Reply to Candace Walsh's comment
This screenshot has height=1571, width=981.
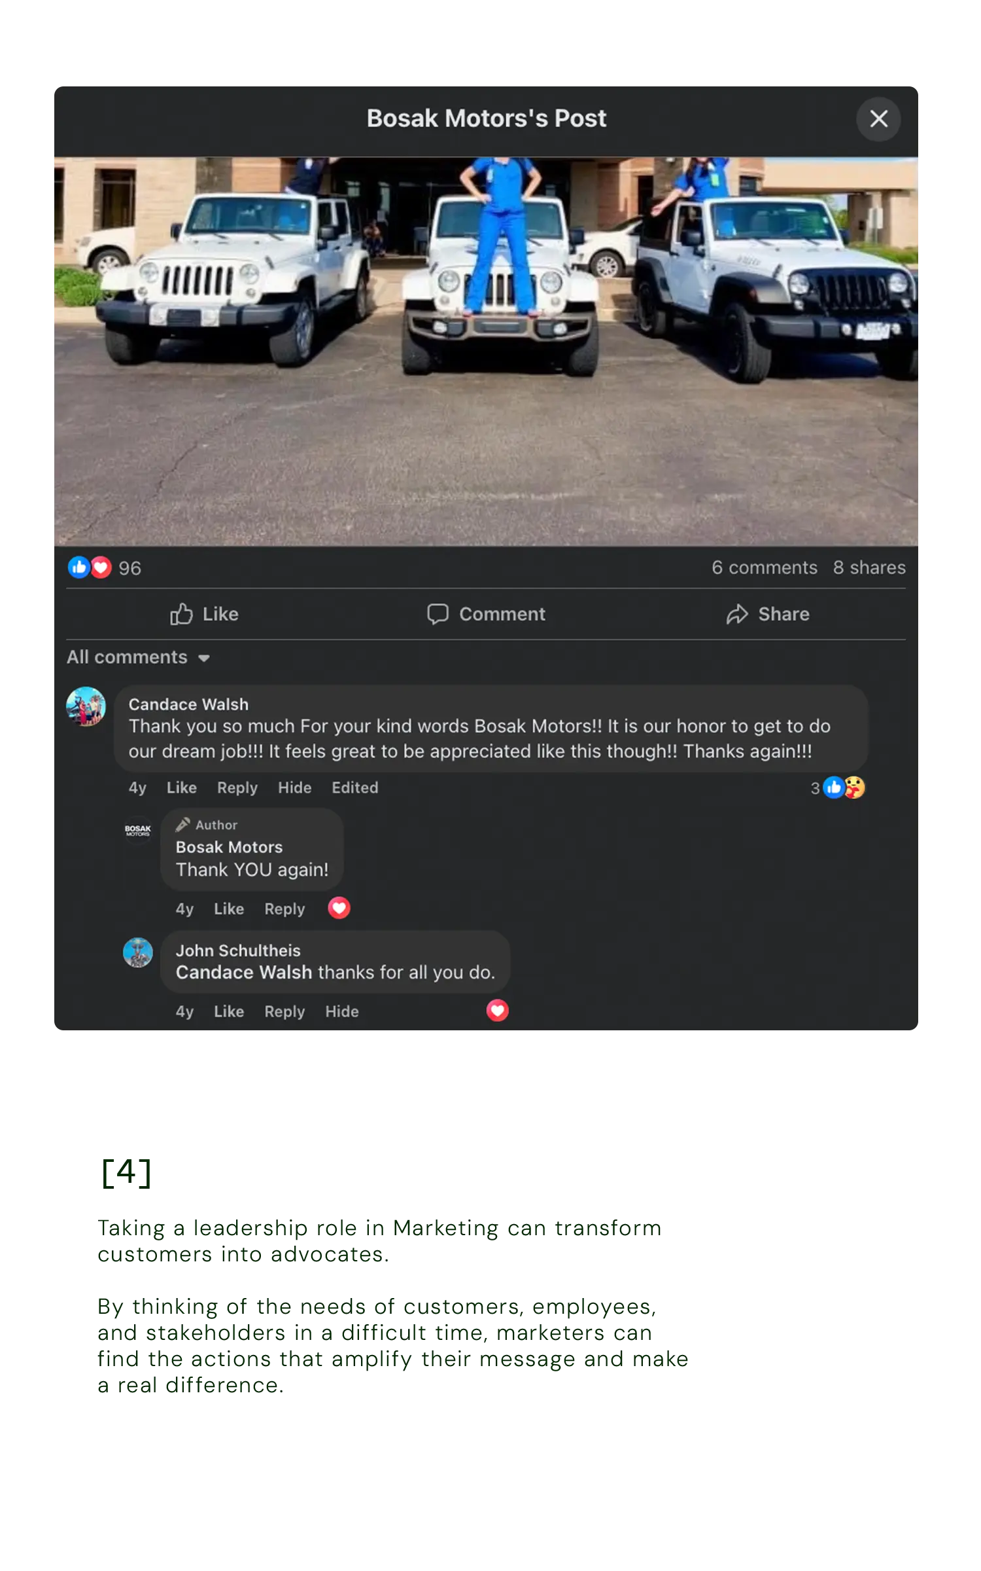(x=237, y=787)
